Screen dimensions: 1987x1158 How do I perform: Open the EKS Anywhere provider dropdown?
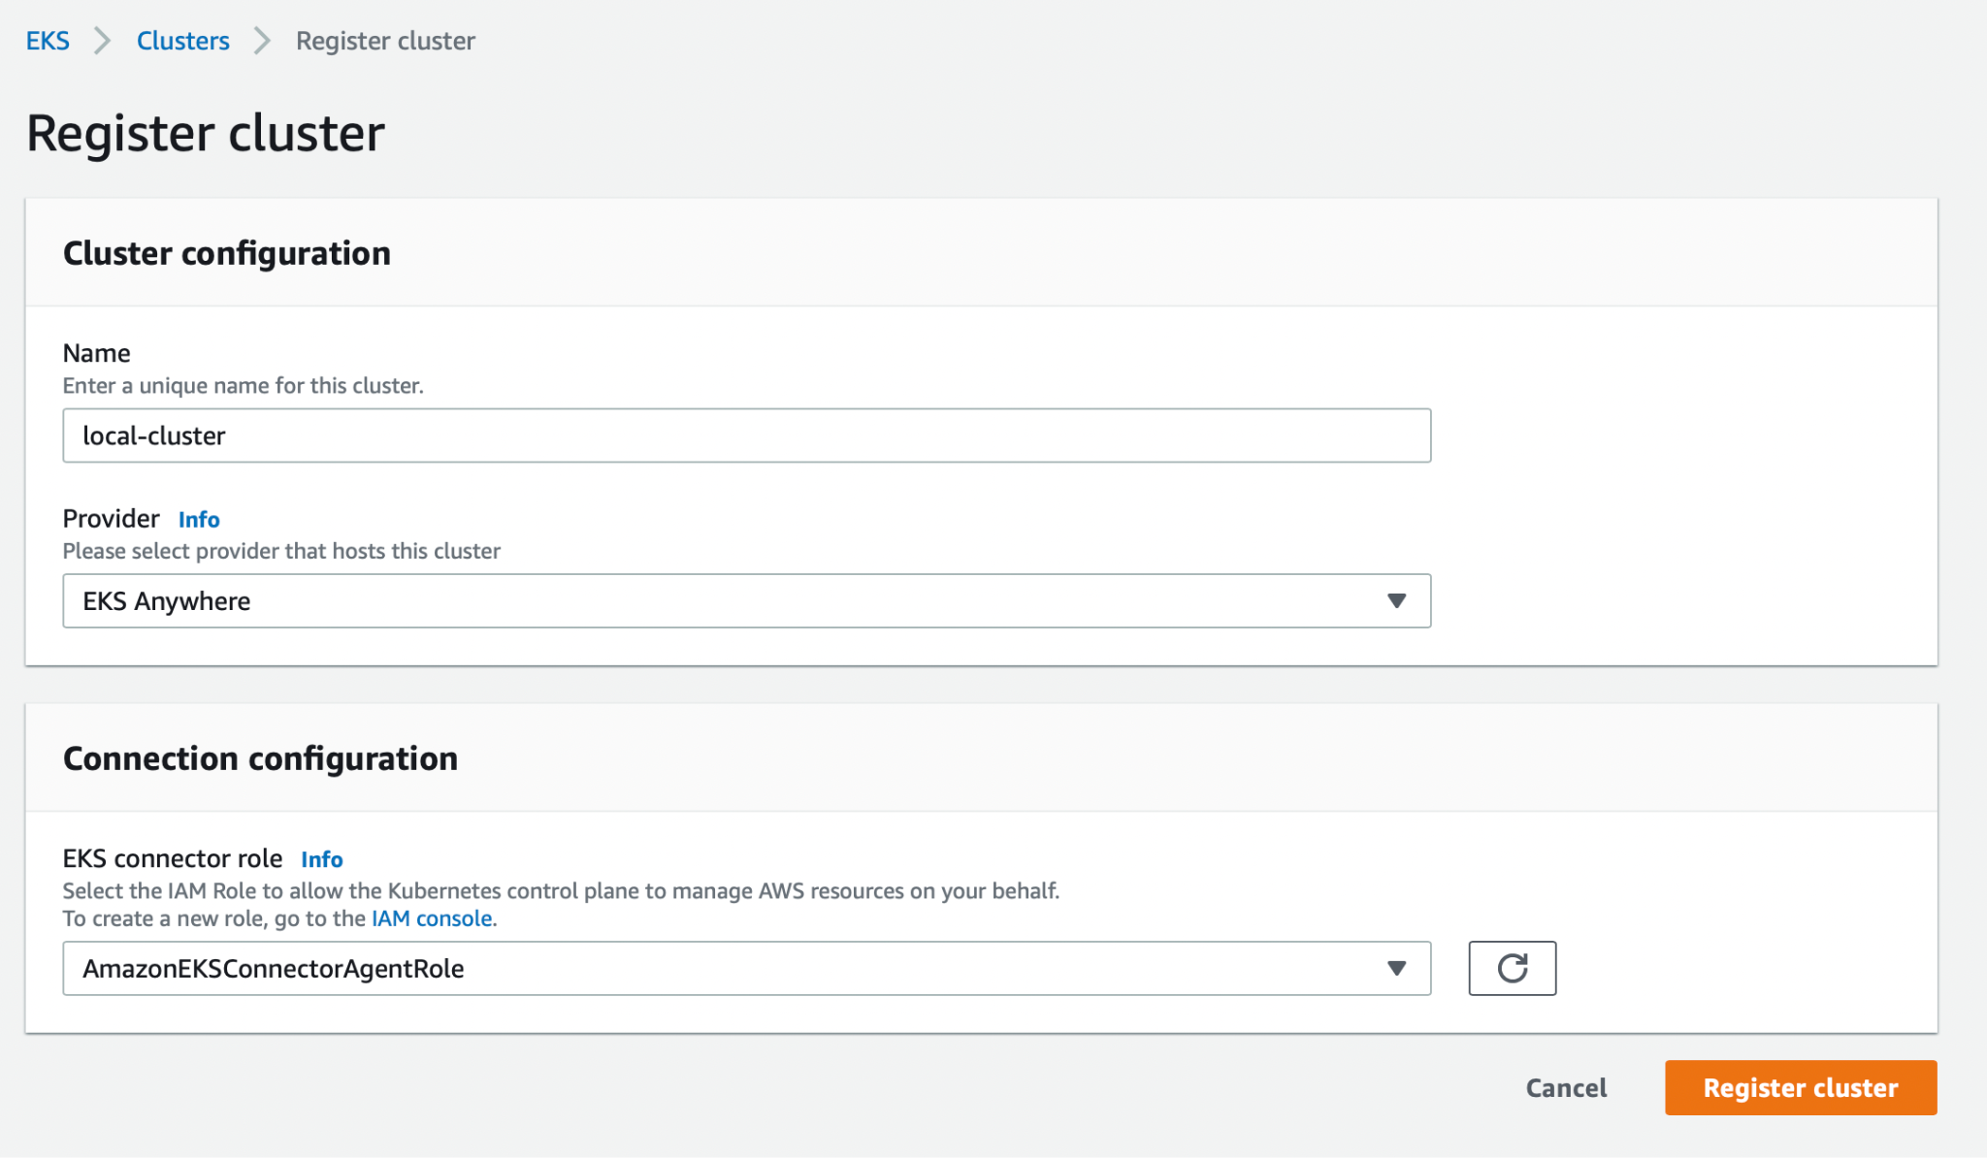pos(745,601)
